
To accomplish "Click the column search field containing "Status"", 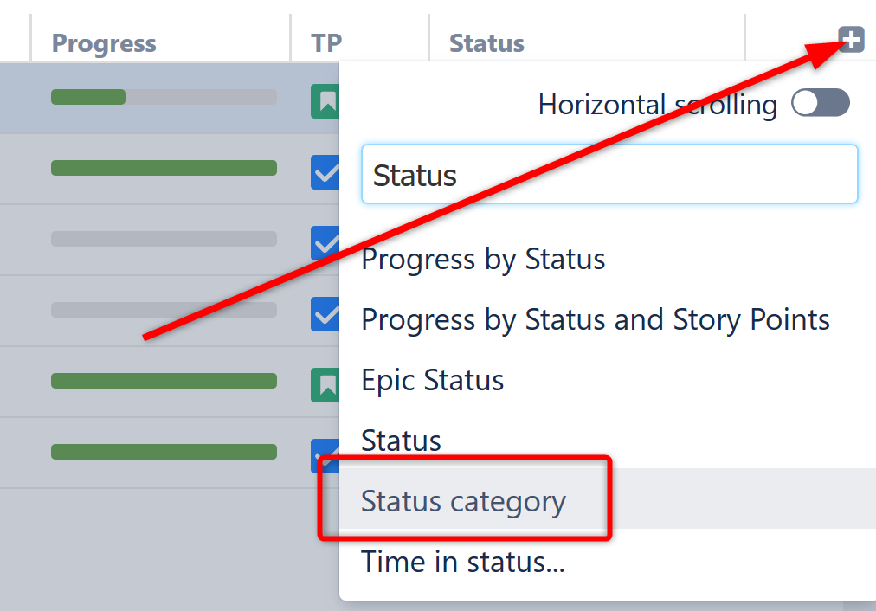I will (609, 175).
